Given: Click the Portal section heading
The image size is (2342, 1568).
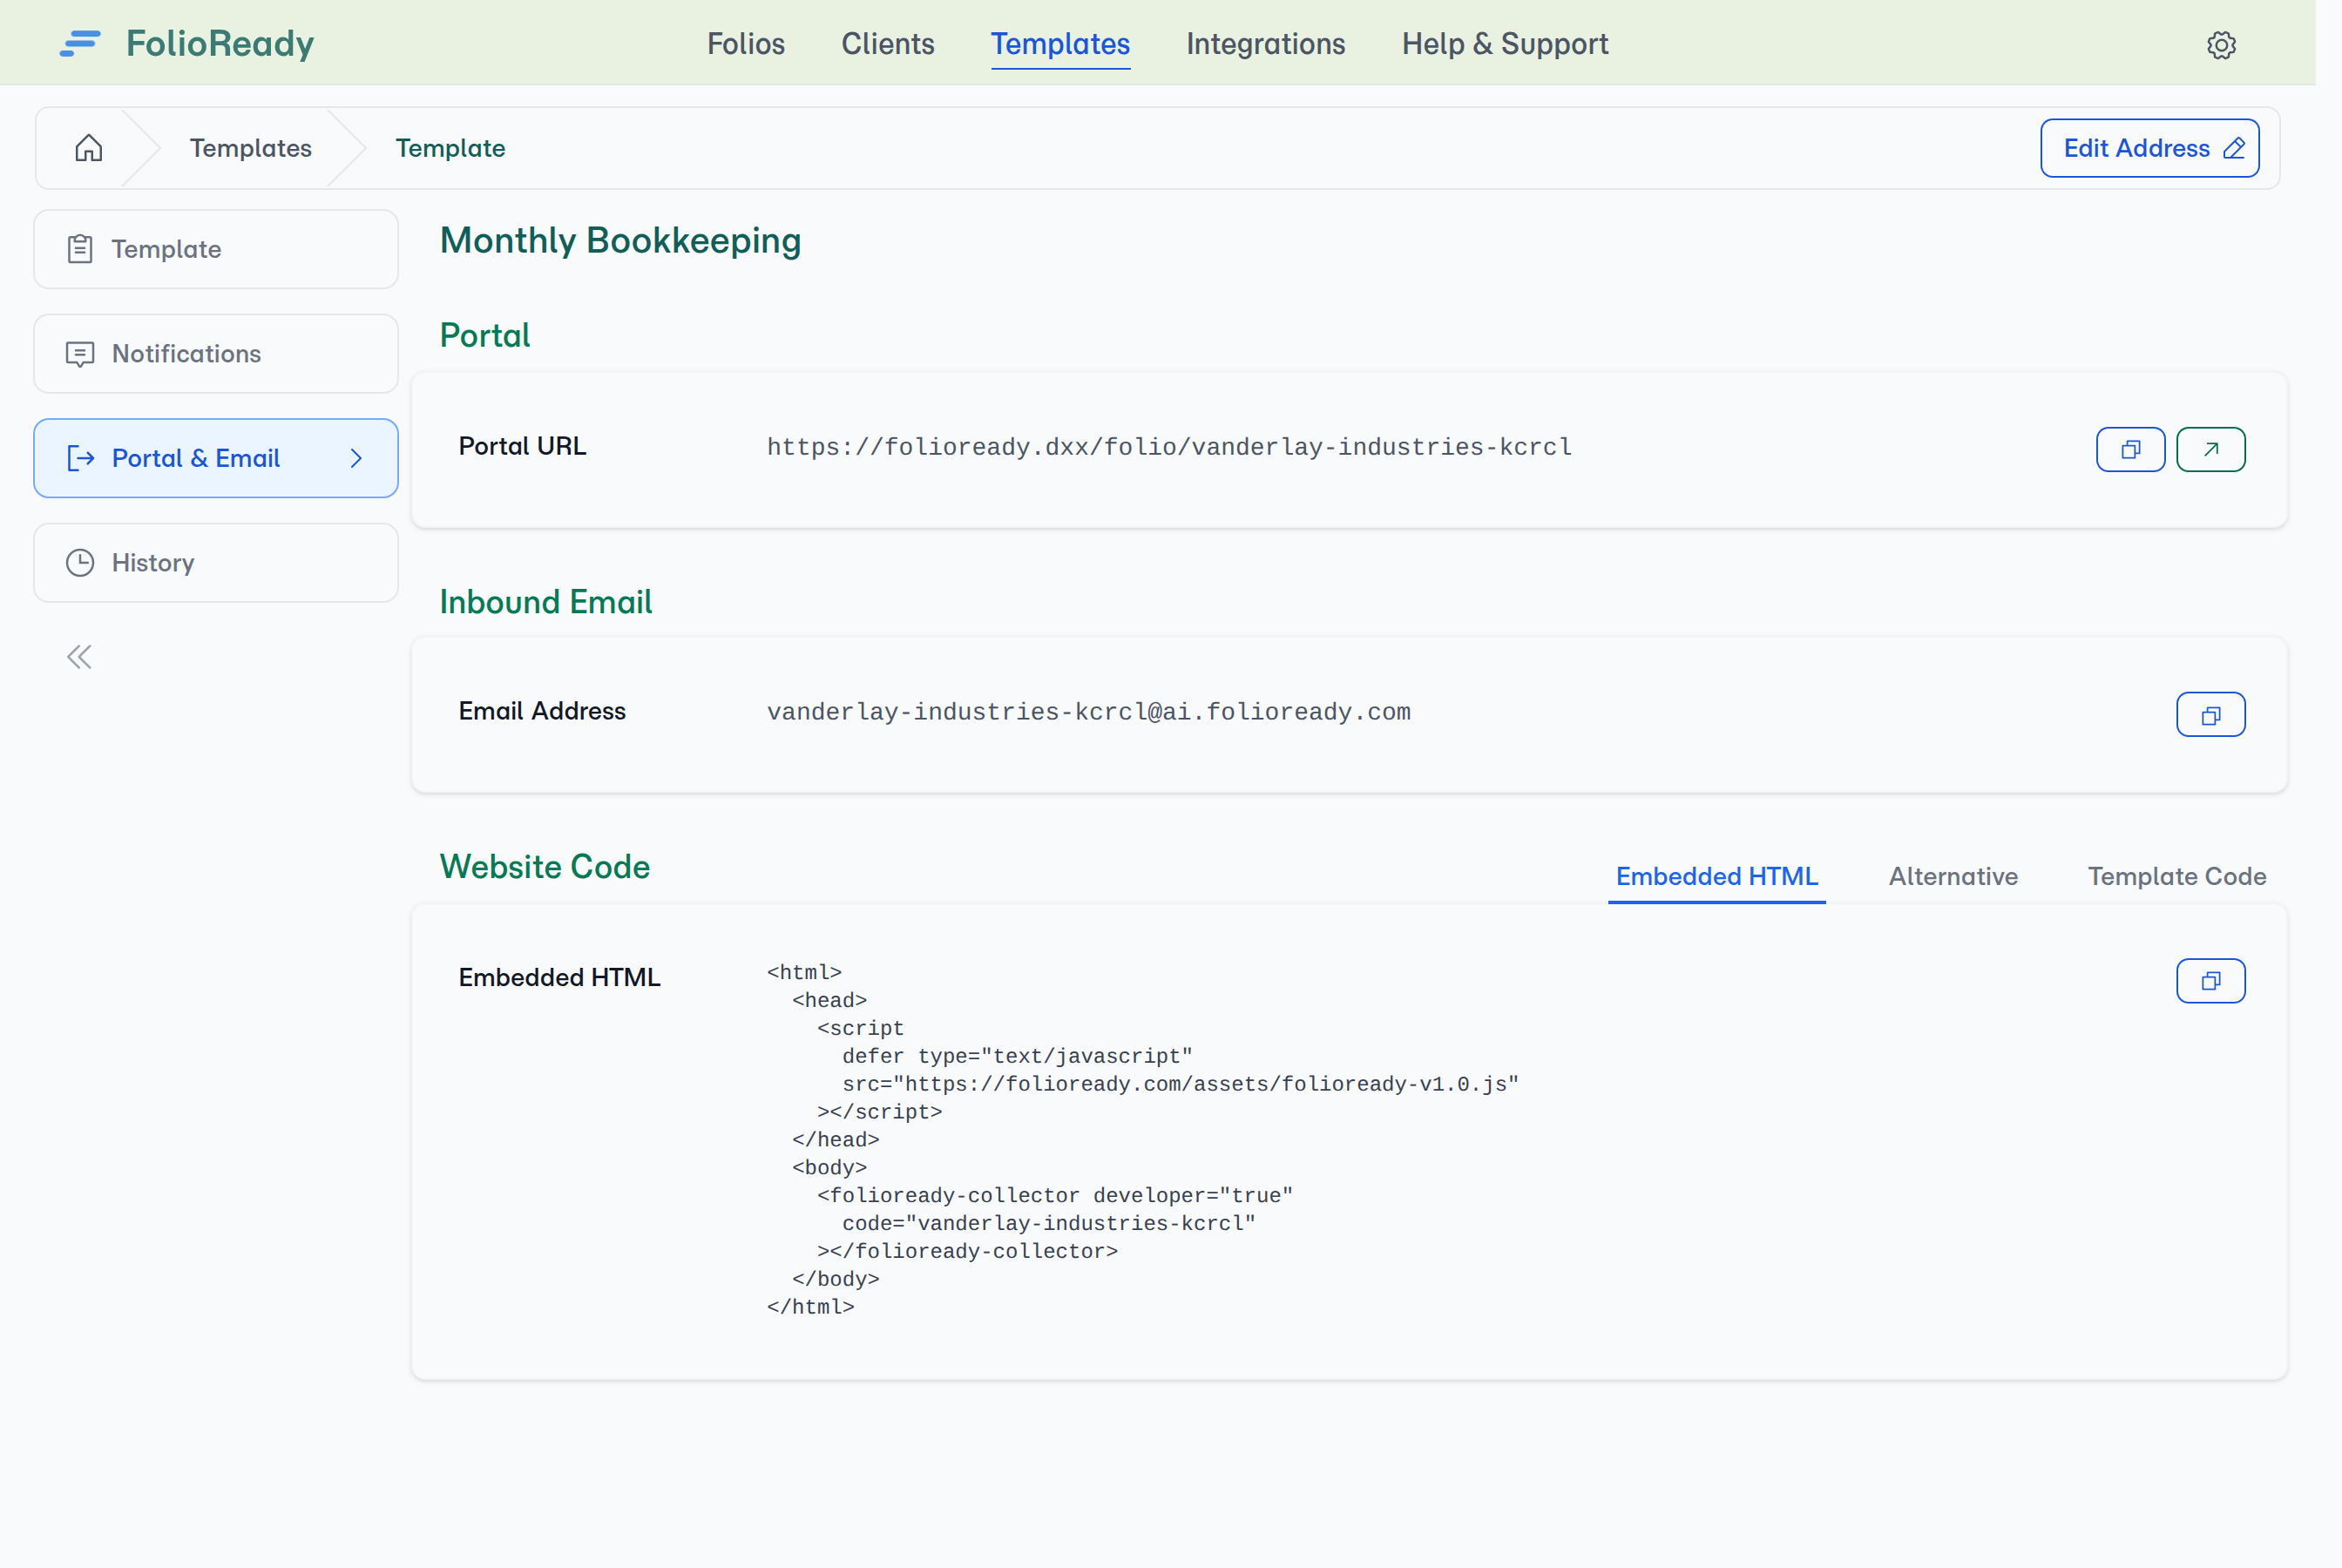Looking at the screenshot, I should point(484,335).
